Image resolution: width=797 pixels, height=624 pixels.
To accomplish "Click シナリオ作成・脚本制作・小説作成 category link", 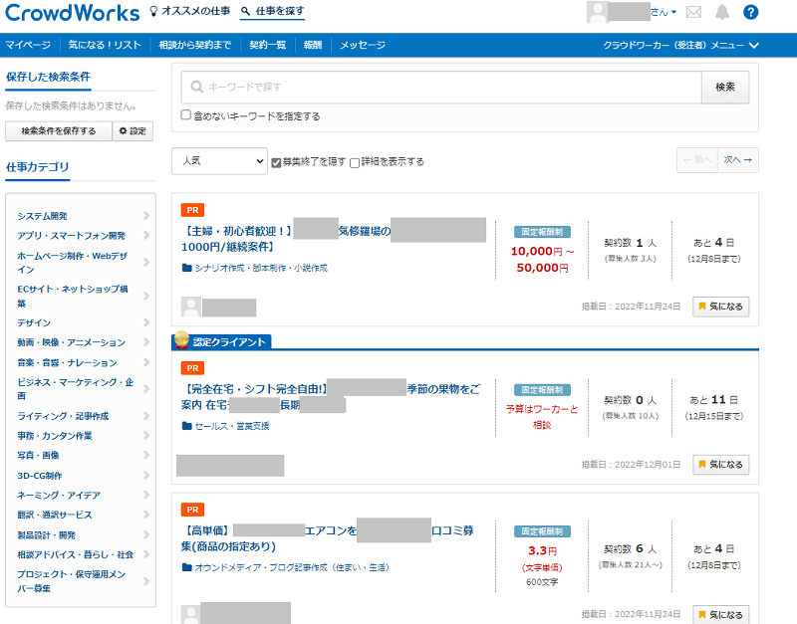I will pyautogui.click(x=261, y=268).
